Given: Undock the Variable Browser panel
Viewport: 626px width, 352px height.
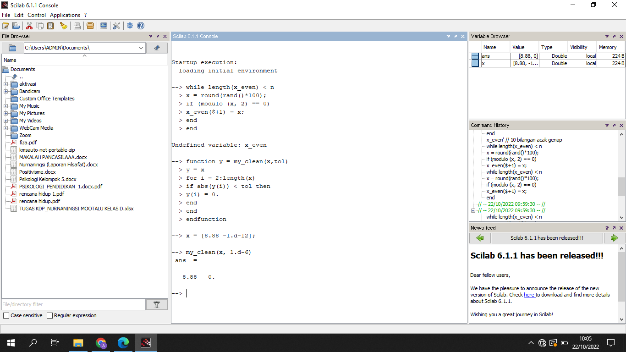Looking at the screenshot, I should [614, 36].
